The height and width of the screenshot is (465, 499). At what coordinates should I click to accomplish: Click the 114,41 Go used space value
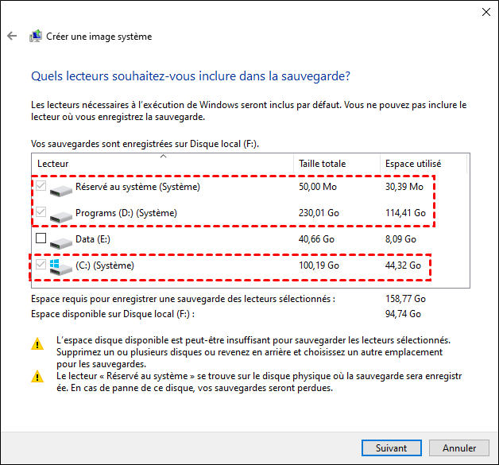pyautogui.click(x=405, y=213)
